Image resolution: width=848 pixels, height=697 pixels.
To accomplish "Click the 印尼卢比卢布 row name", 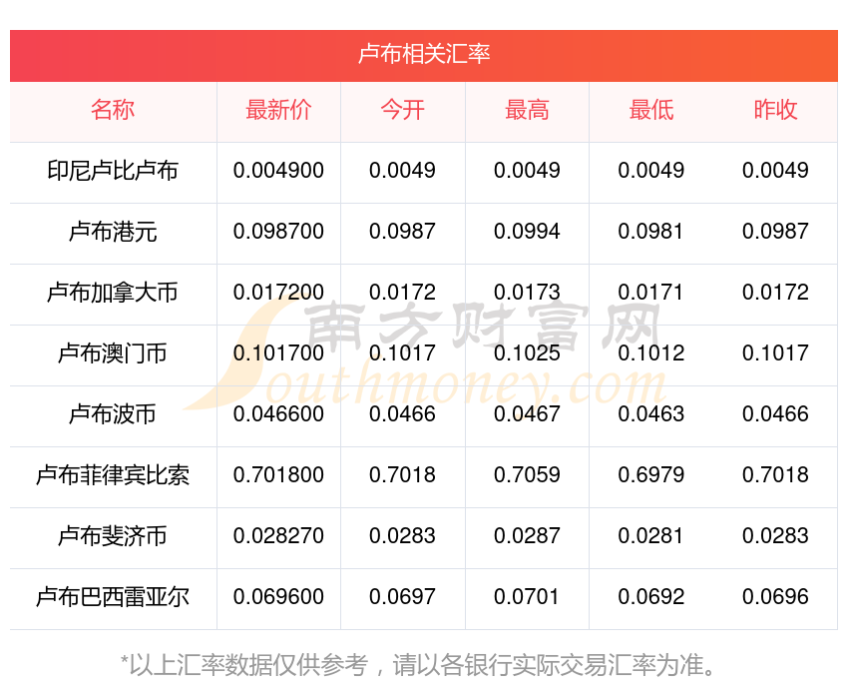I will tap(113, 171).
